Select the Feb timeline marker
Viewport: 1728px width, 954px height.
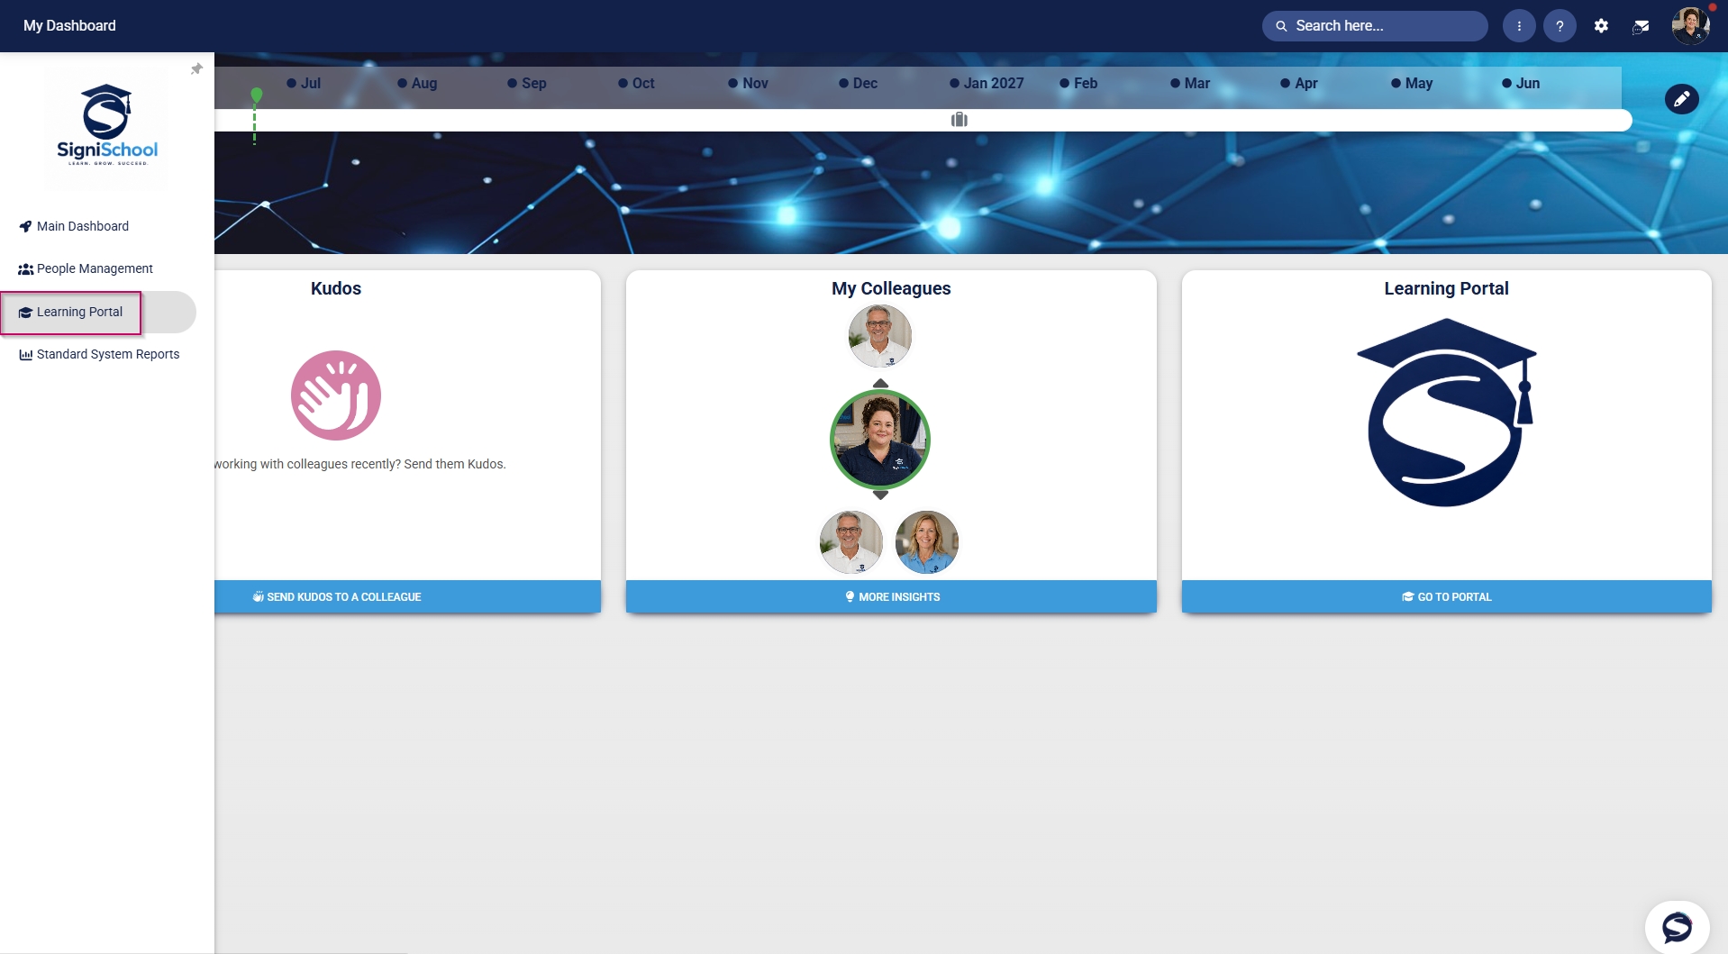(x=1078, y=83)
